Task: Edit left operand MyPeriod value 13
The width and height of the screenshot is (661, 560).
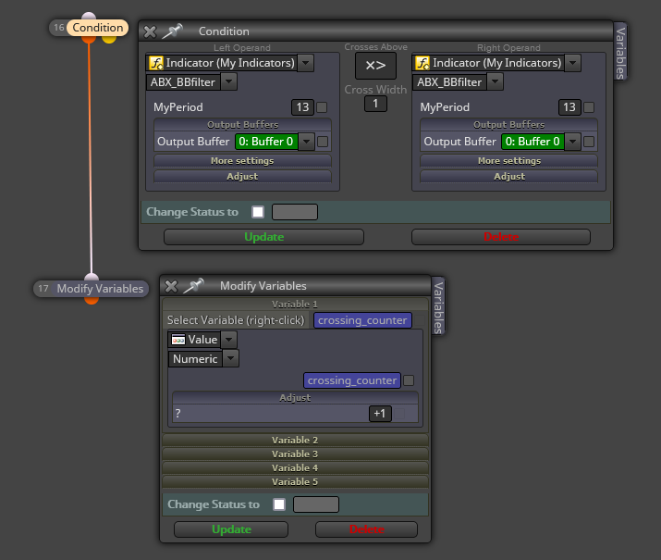Action: (x=302, y=107)
